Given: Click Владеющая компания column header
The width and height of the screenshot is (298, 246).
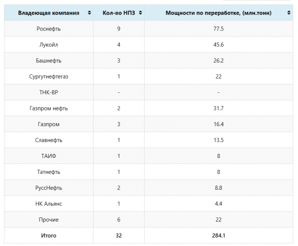Looking at the screenshot, I should [48, 13].
